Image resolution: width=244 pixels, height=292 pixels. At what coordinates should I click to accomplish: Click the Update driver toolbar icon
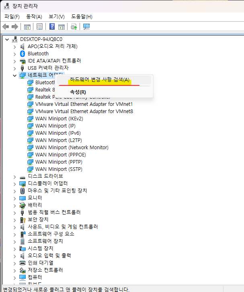[74, 27]
